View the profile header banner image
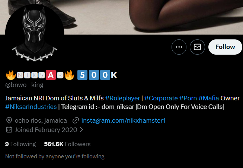This screenshot has width=243, height=168. click(121, 17)
